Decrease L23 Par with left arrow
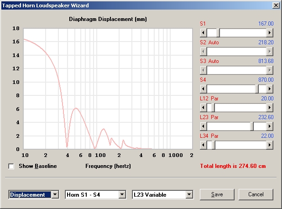The image size is (282, 209). [204, 126]
